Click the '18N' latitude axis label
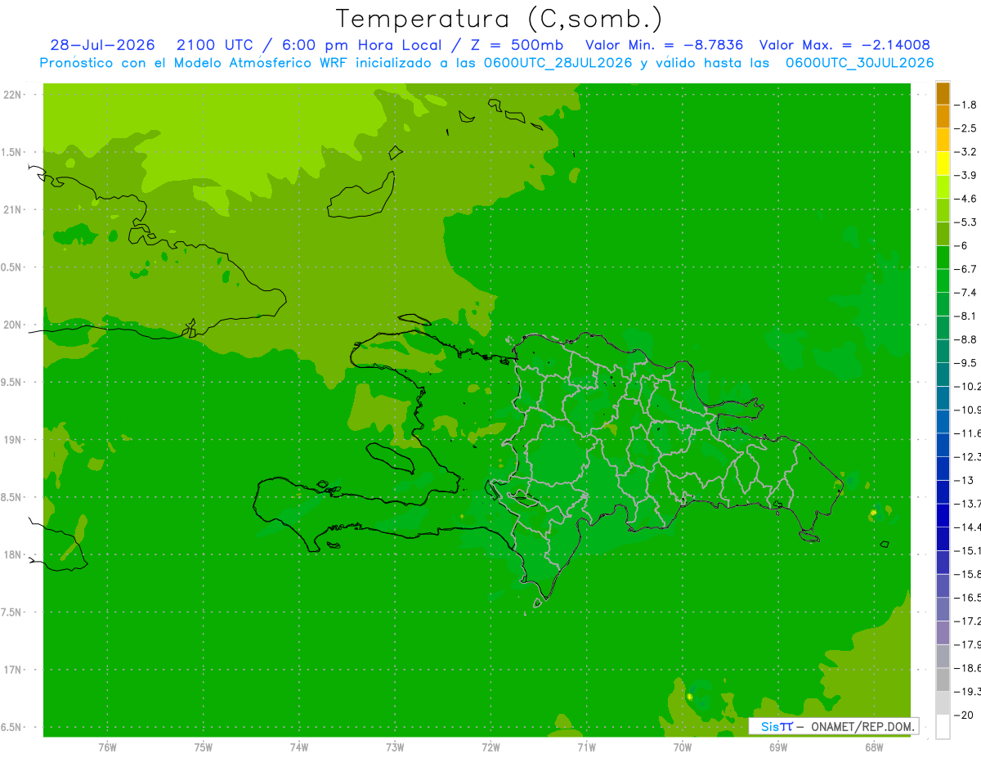Screen dimensions: 981x758 [12, 554]
